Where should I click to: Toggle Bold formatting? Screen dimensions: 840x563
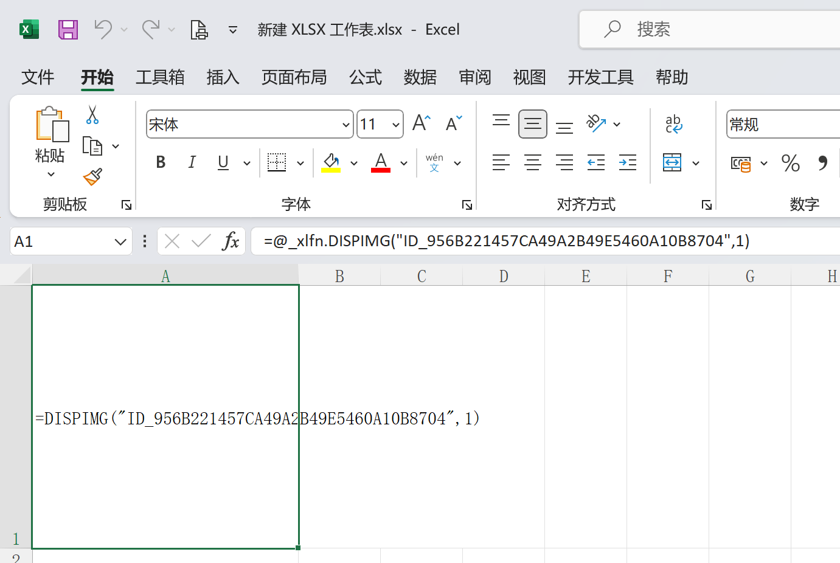point(161,162)
